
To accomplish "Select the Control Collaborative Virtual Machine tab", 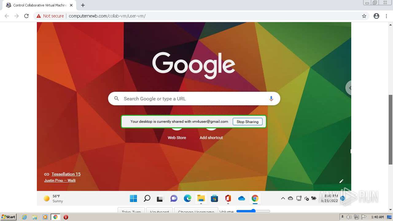I will [x=39, y=5].
